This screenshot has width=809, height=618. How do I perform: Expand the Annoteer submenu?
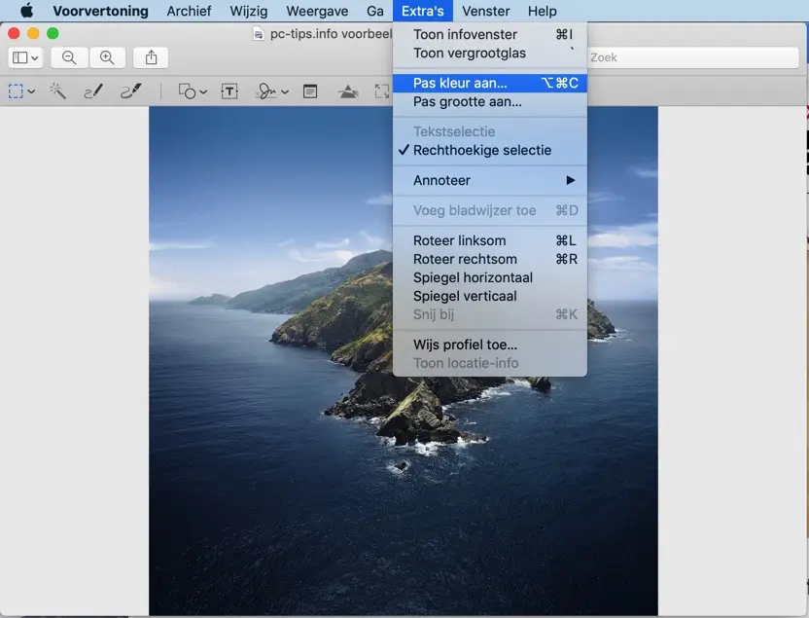[490, 180]
